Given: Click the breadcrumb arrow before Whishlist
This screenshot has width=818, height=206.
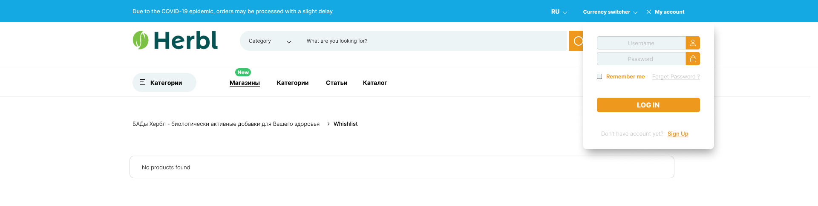Looking at the screenshot, I should pos(328,124).
